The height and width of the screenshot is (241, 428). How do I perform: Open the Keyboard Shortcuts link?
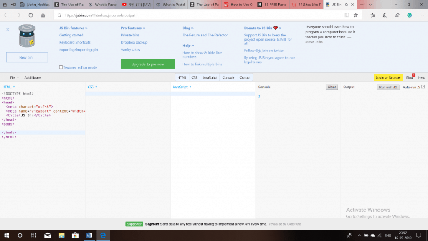pyautogui.click(x=75, y=42)
